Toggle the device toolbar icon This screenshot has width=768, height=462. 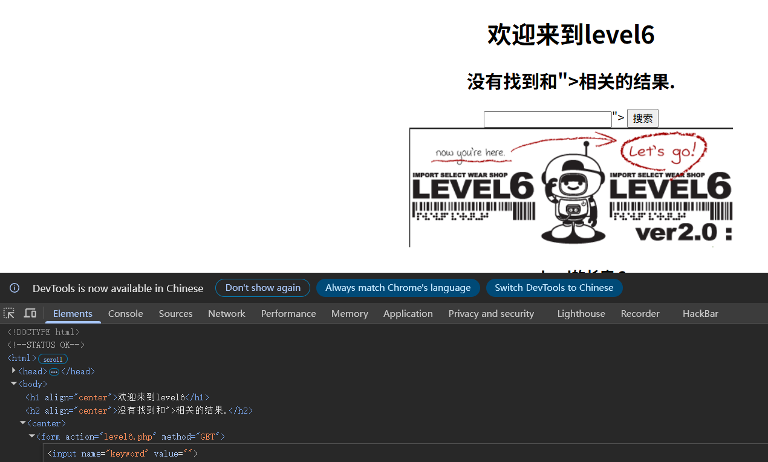(x=30, y=313)
